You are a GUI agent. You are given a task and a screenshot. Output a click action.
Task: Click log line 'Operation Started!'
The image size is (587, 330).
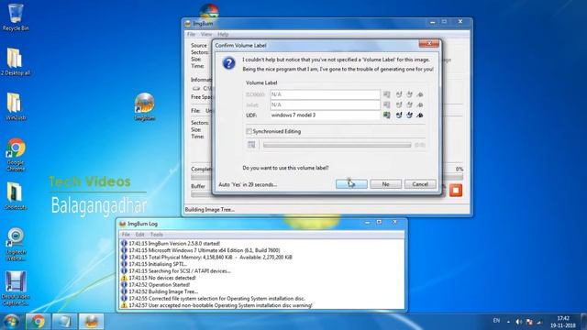point(159,285)
